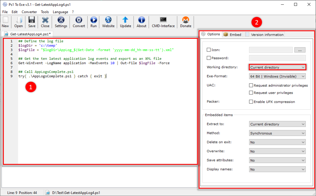Open the Converter menu
Viewport: 316px width, 196px height.
click(29, 12)
